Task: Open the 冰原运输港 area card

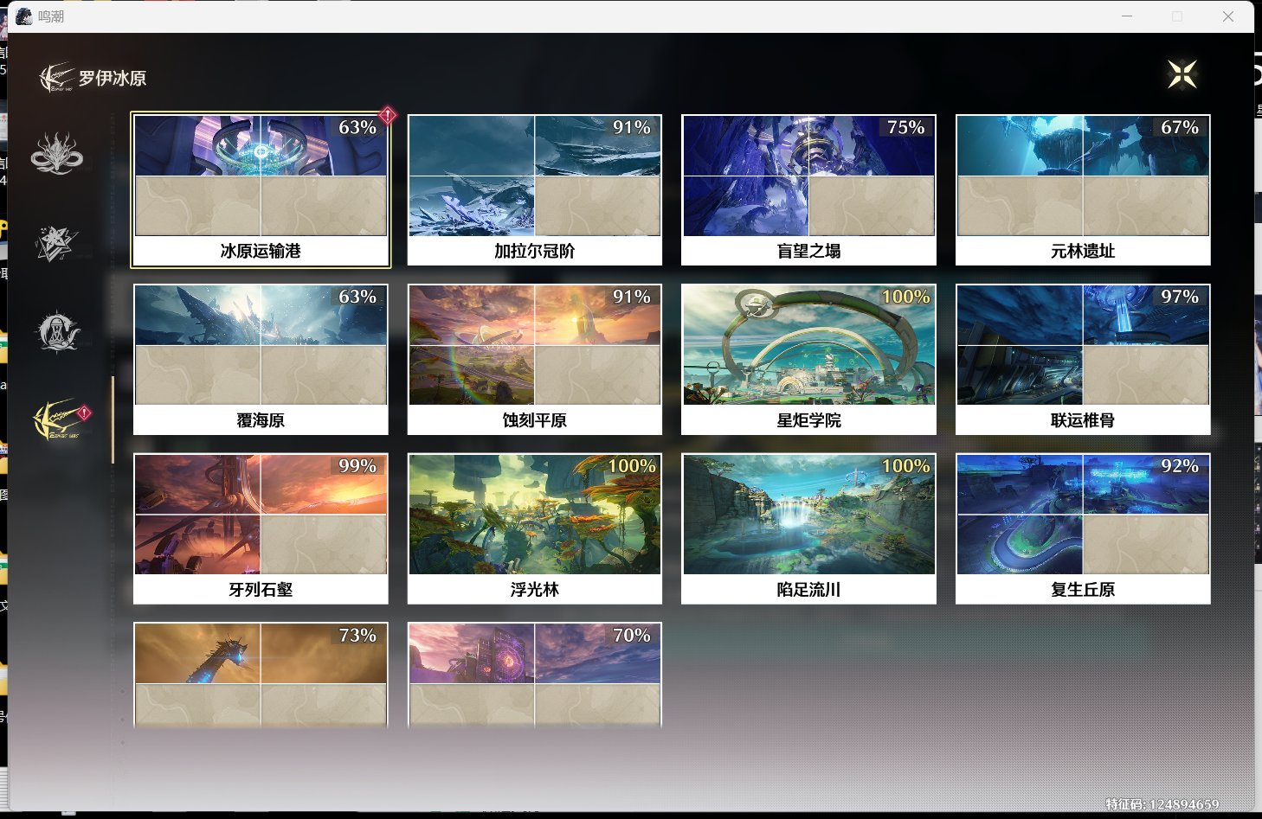Action: (261, 190)
